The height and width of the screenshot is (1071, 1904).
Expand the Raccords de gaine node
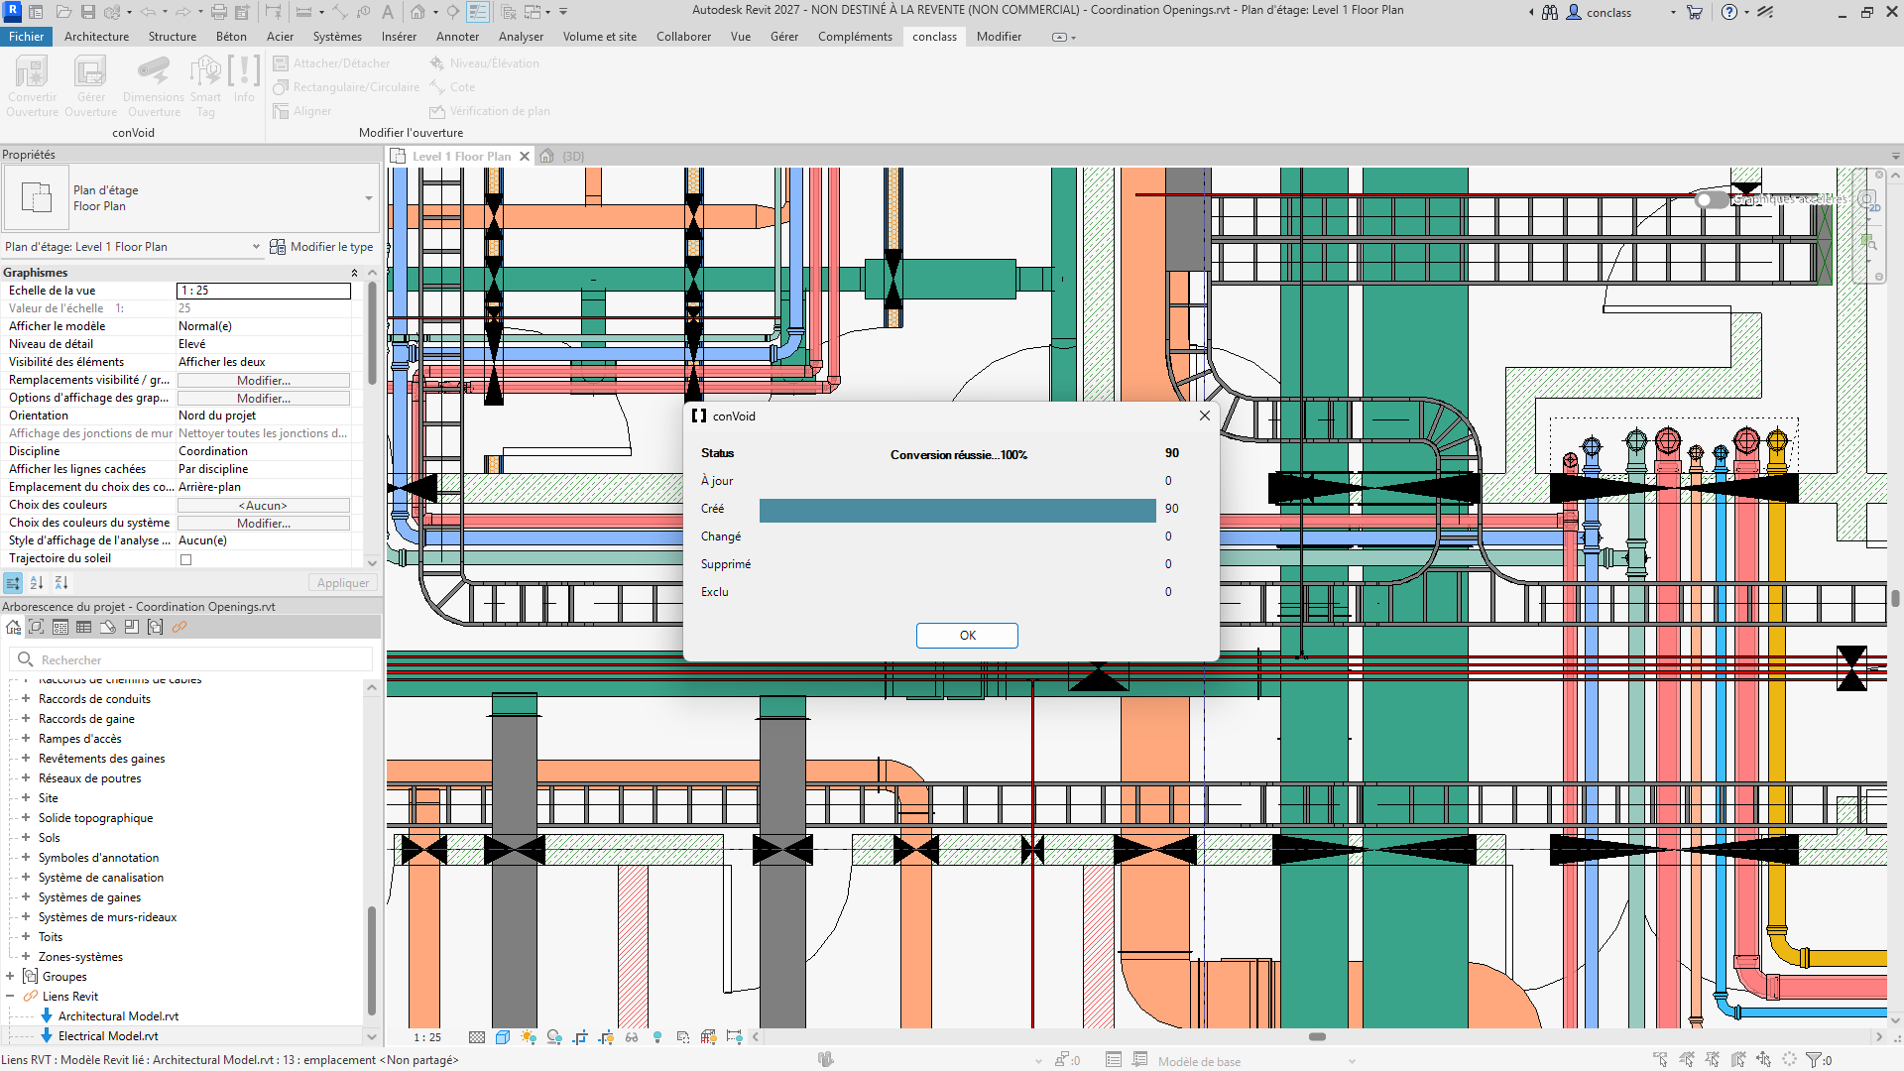[x=26, y=719]
